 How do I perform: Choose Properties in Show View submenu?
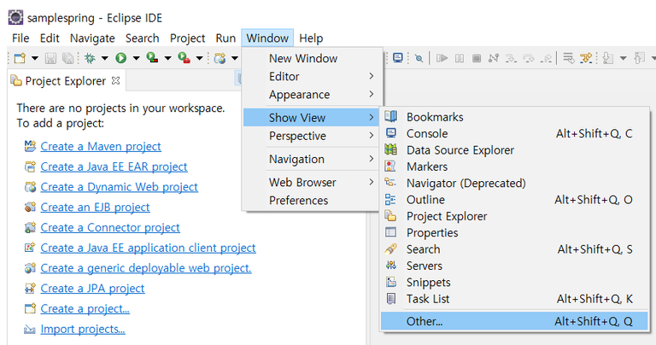[x=514, y=232]
